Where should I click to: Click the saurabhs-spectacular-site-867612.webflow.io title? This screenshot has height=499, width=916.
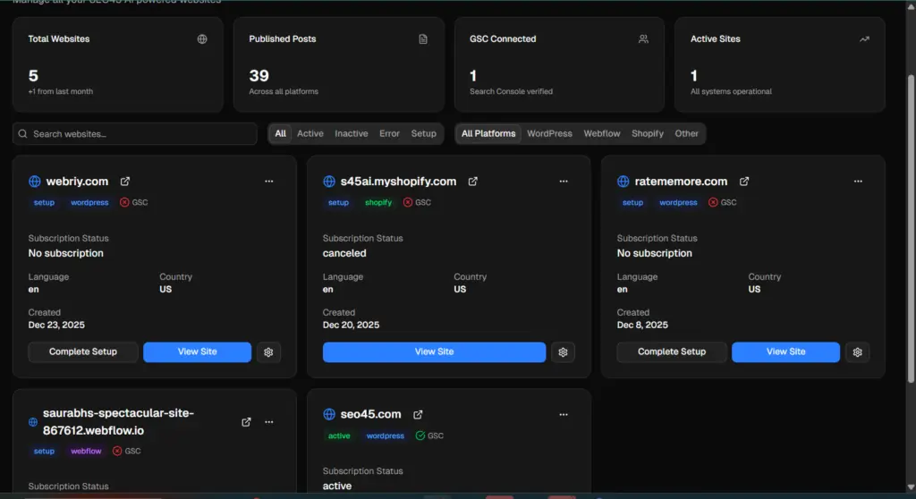pos(119,422)
